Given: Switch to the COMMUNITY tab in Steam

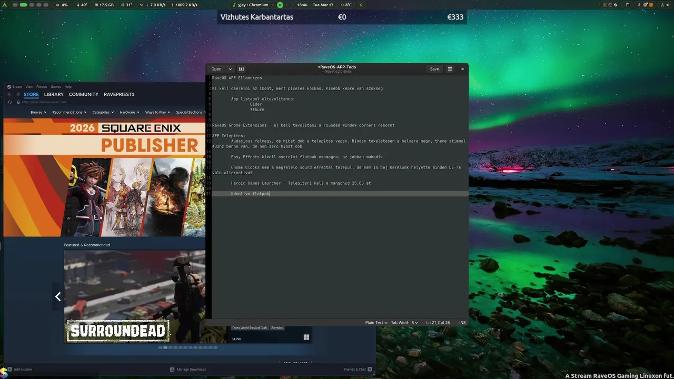Looking at the screenshot, I should 84,94.
